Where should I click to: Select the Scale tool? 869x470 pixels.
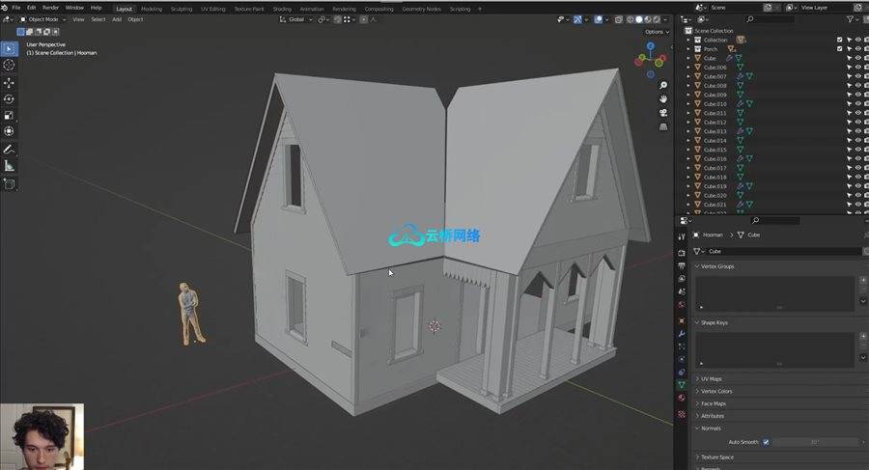tap(9, 115)
